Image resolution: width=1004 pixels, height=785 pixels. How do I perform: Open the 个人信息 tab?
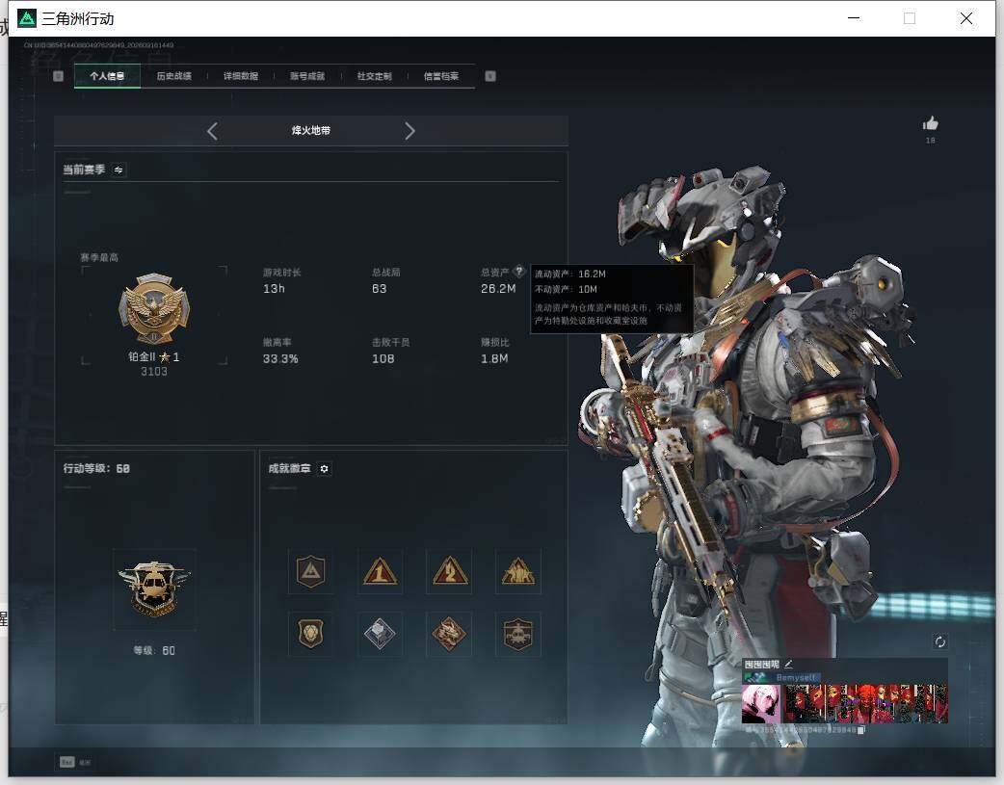(107, 76)
